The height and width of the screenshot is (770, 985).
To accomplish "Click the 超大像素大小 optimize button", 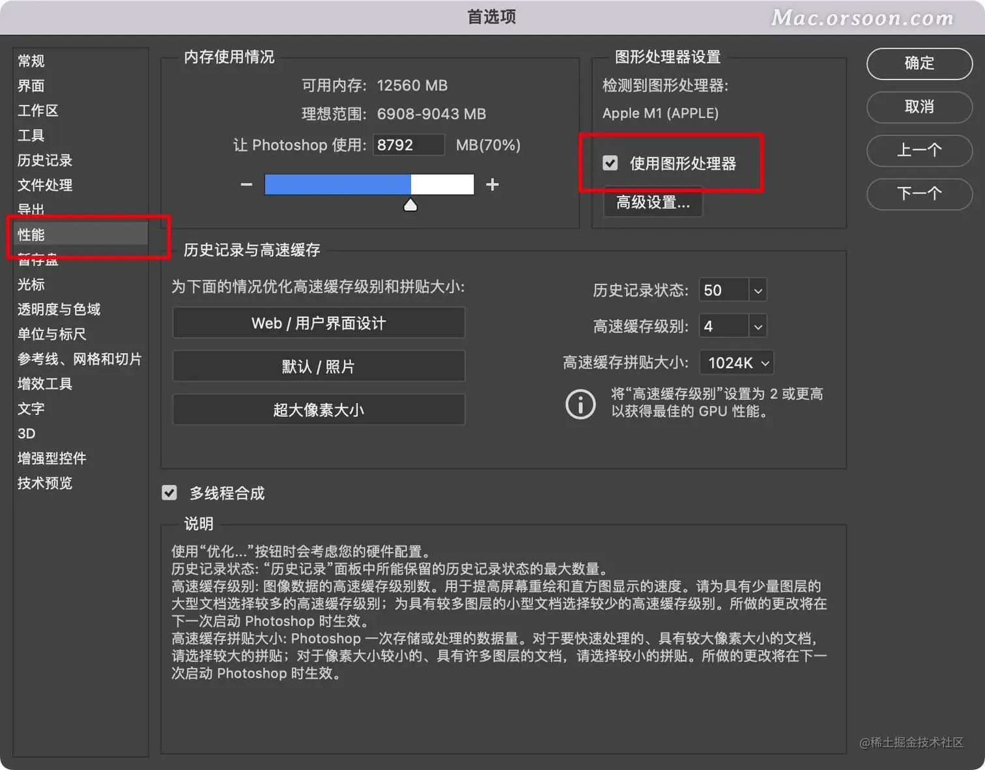I will [319, 410].
